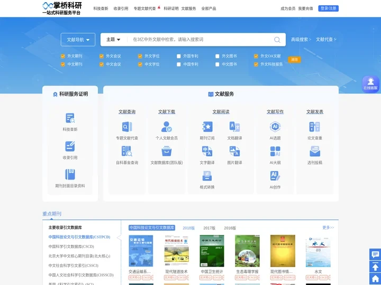The height and width of the screenshot is (285, 381).
Task: Select 北京大学中文核心期刊目录(北大核心)
Action: click(x=79, y=256)
